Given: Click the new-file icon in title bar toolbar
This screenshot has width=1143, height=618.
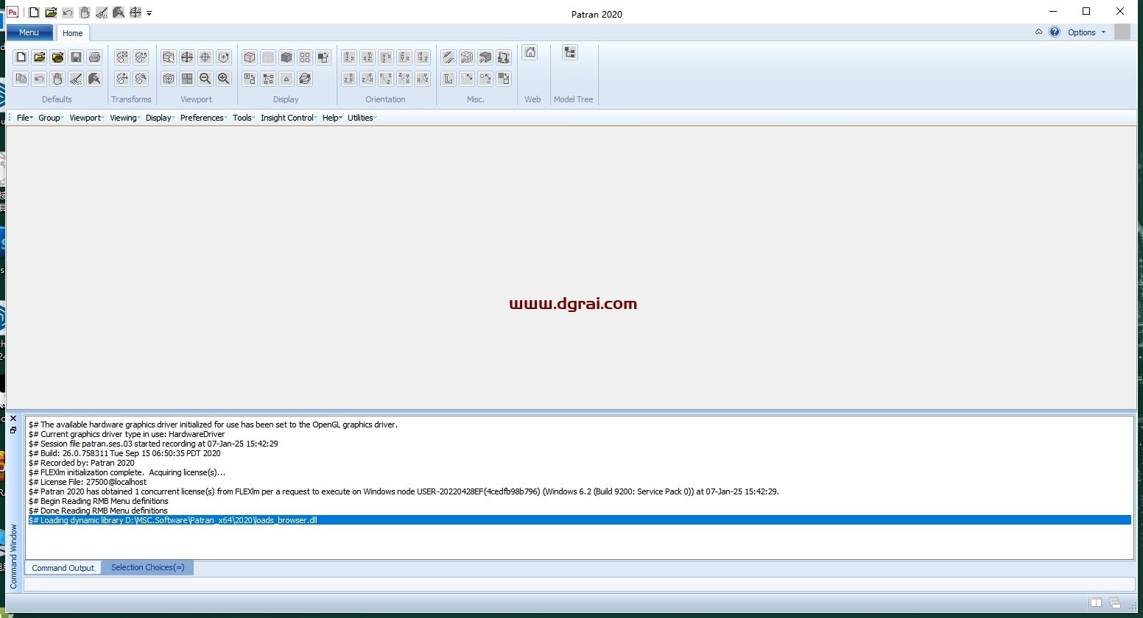Looking at the screenshot, I should (x=34, y=13).
